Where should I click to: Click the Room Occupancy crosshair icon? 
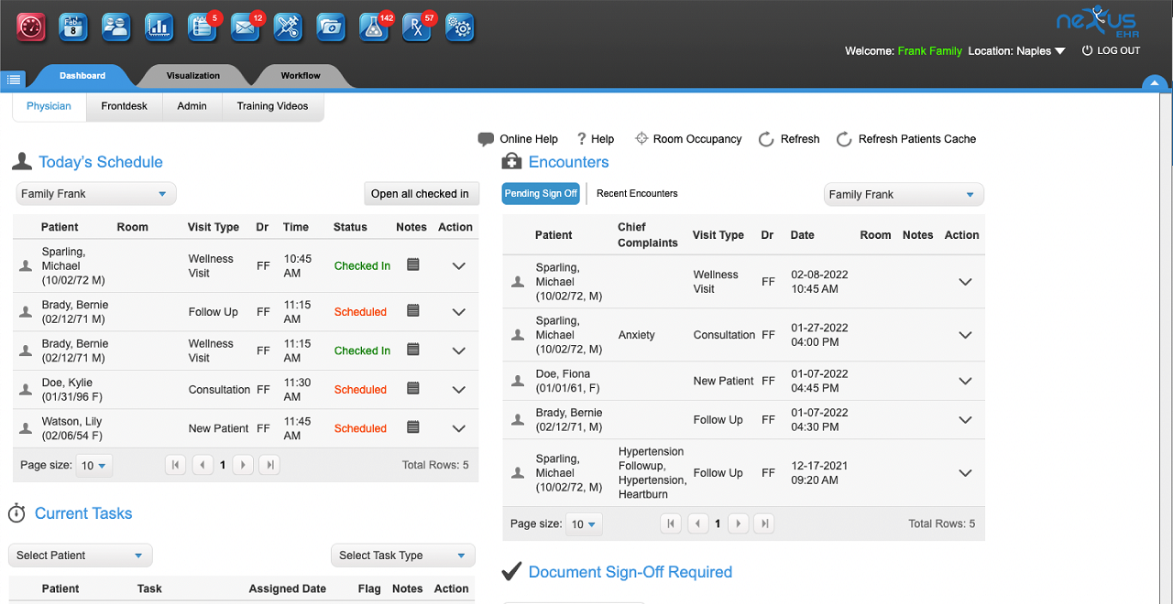pos(640,139)
